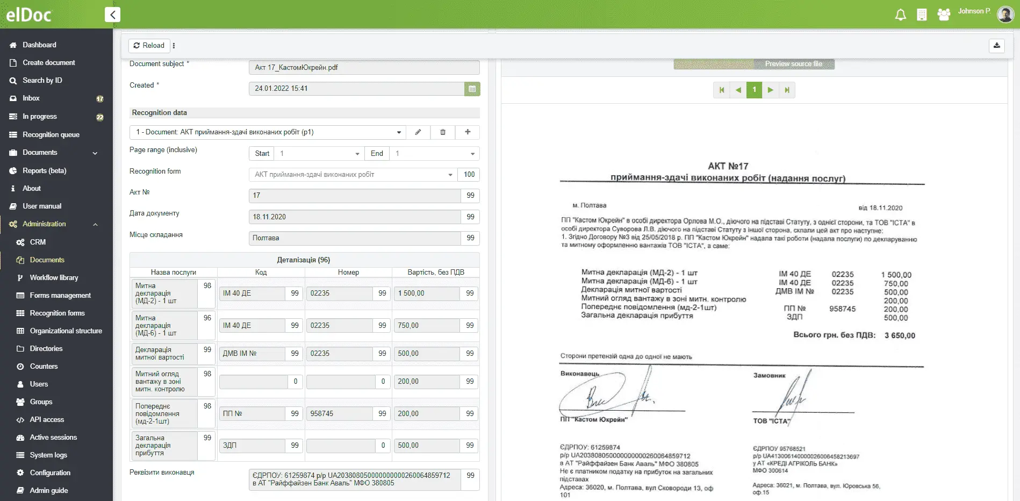Open Recognition queue from sidebar

pyautogui.click(x=51, y=135)
